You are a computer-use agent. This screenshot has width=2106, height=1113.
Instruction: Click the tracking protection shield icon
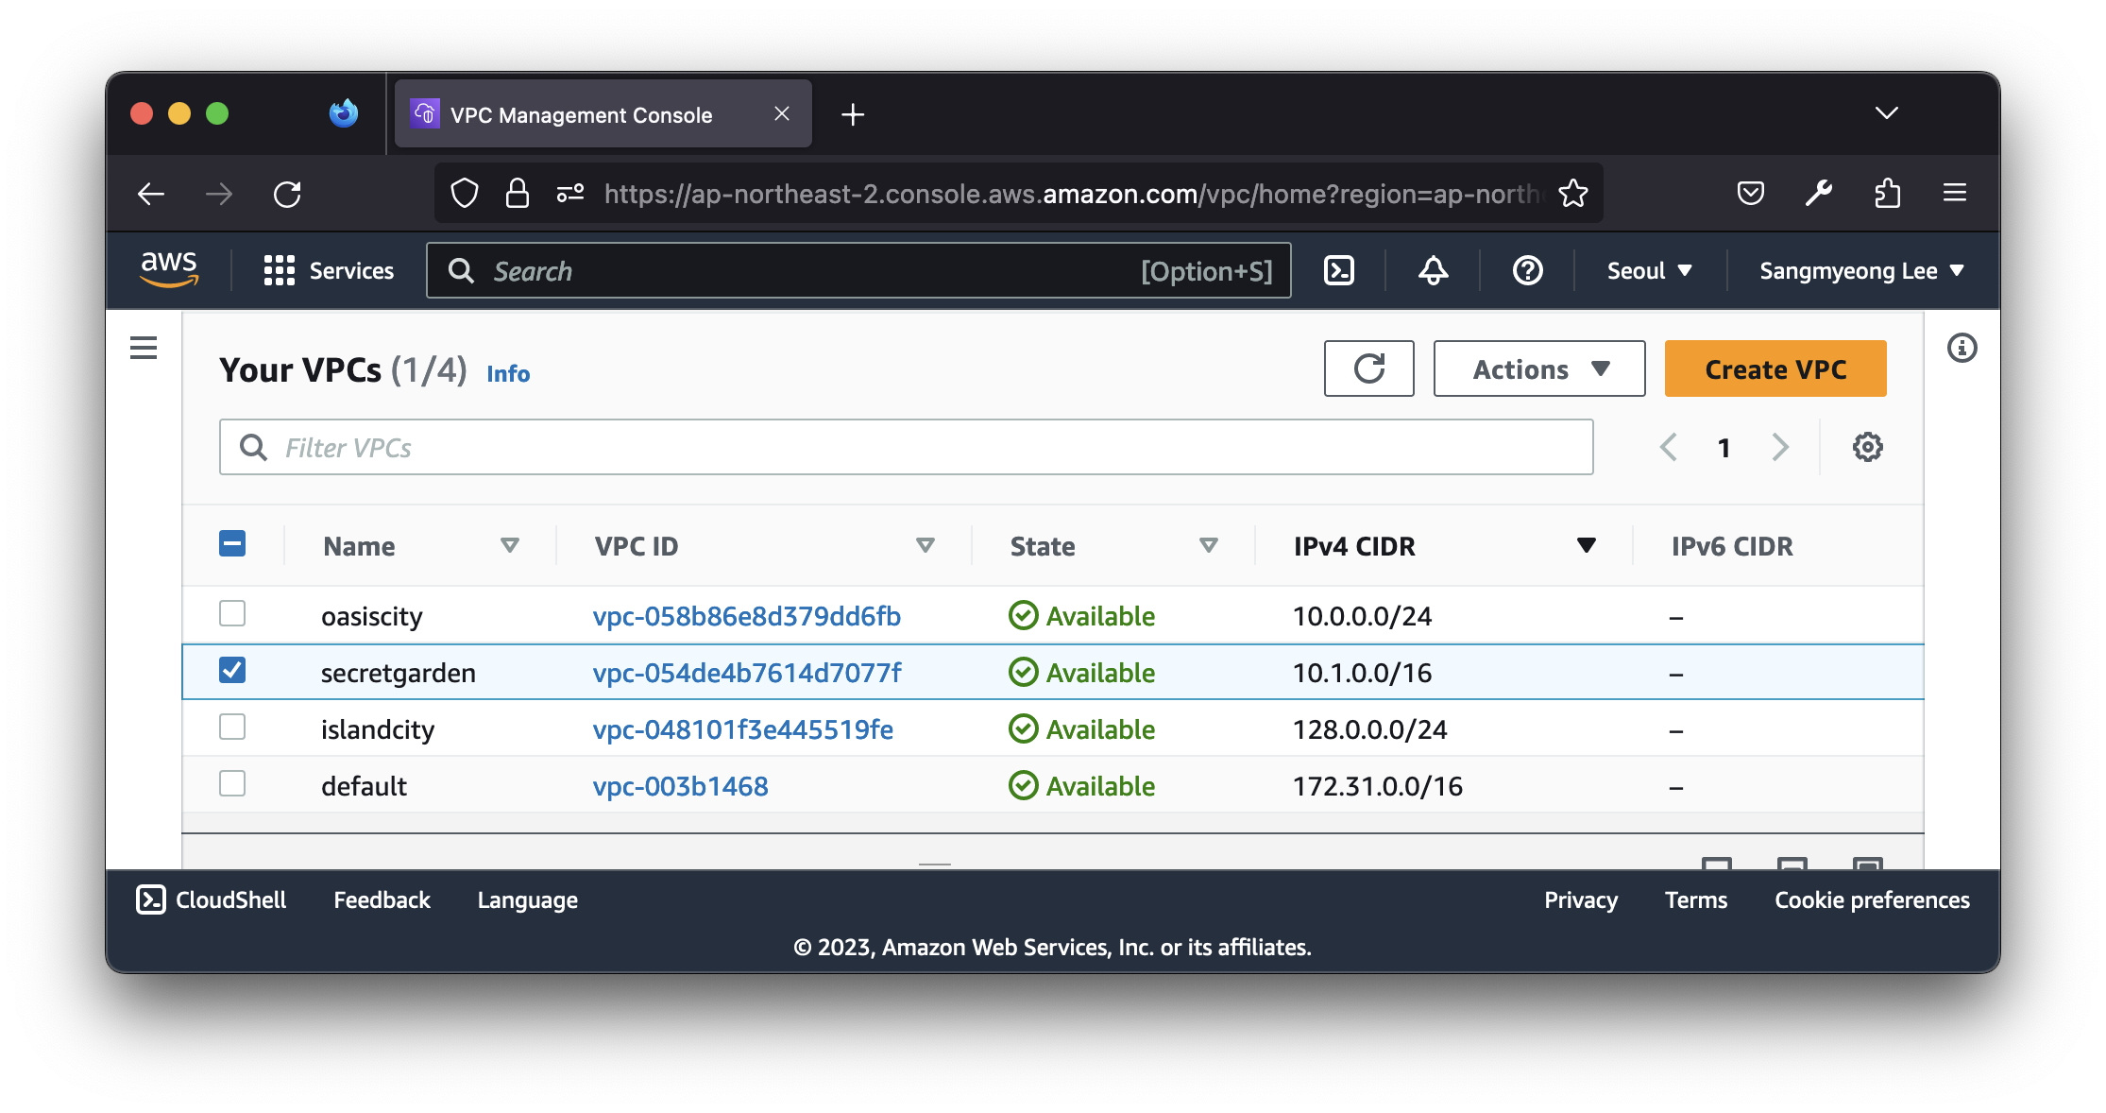pyautogui.click(x=465, y=193)
